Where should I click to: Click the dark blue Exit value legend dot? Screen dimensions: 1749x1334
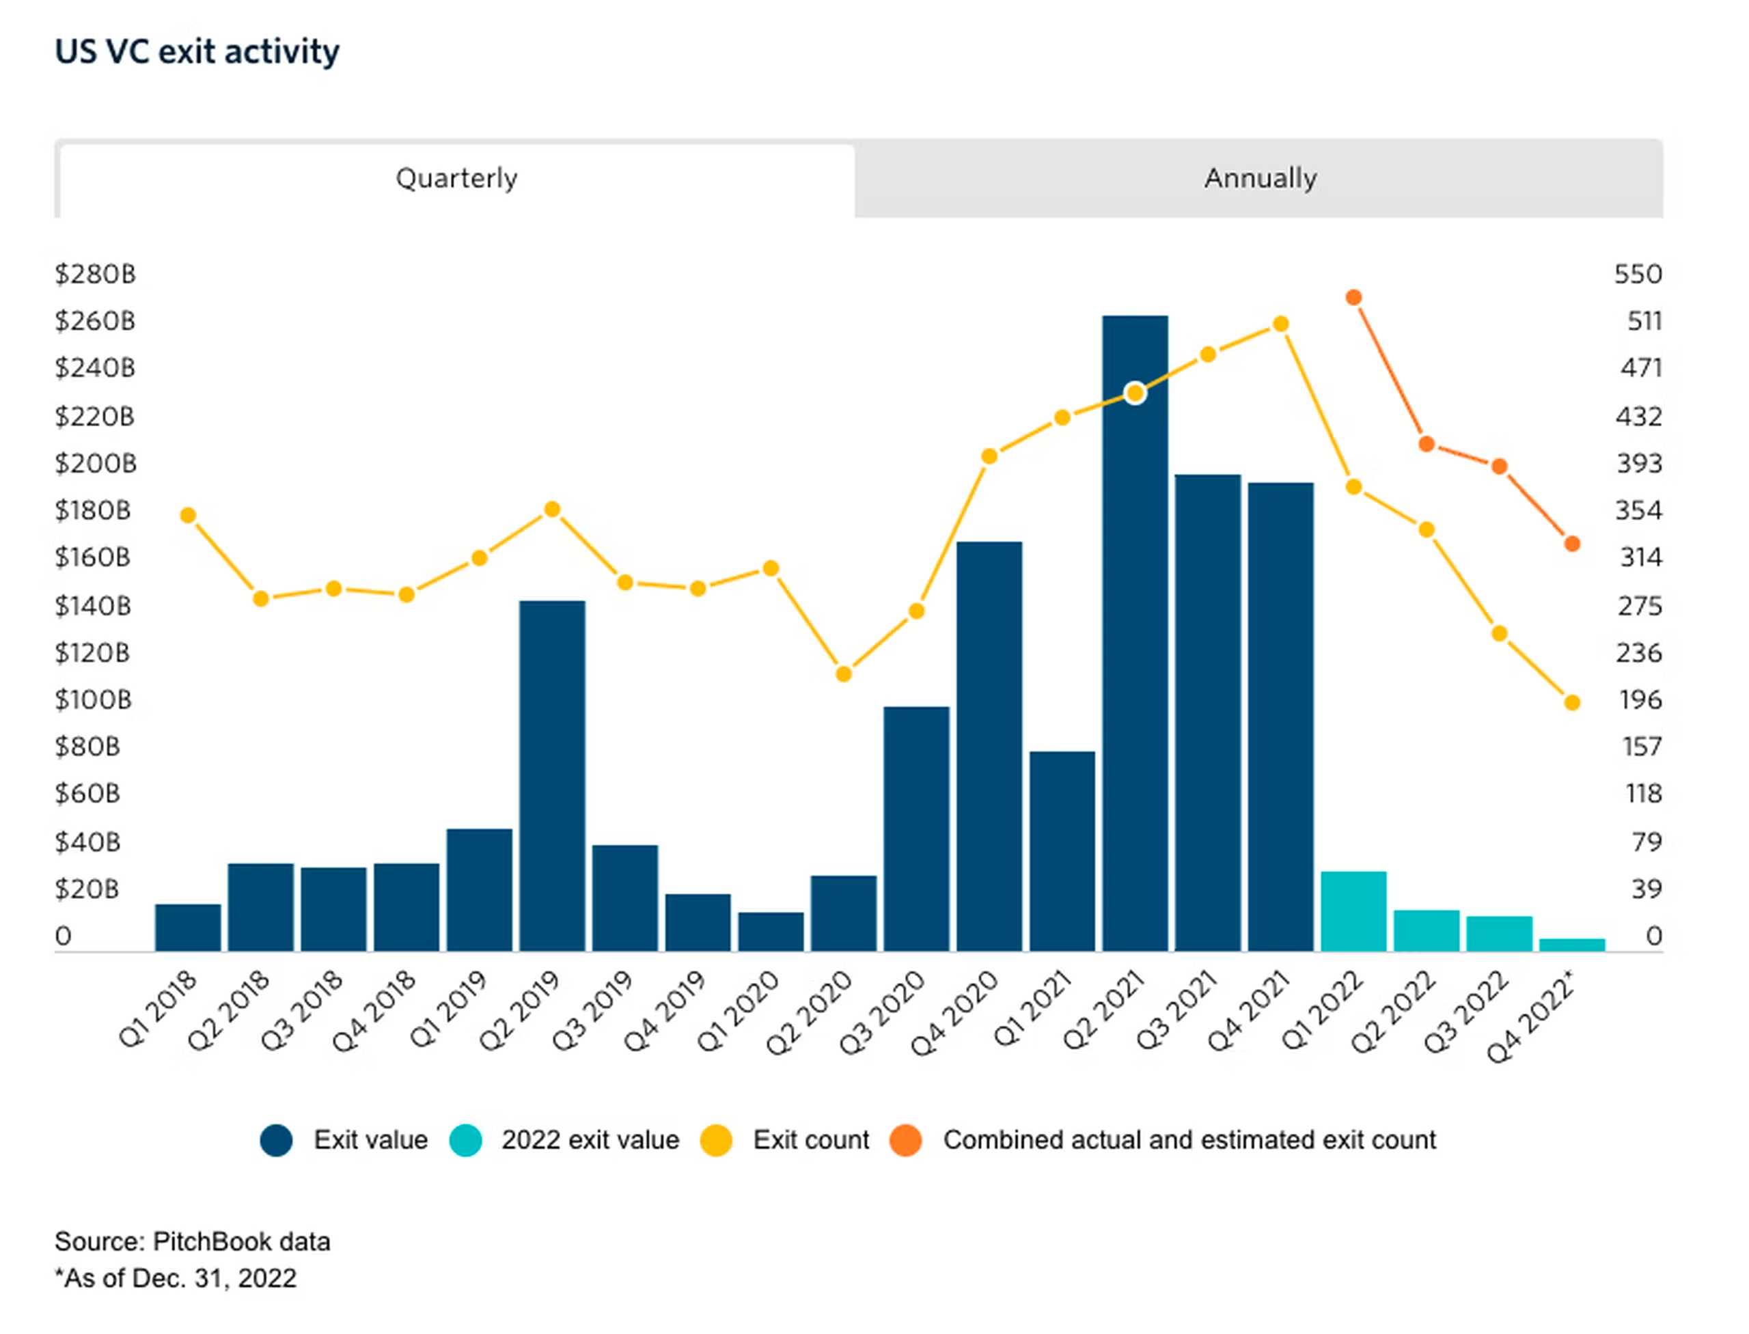(x=277, y=1140)
